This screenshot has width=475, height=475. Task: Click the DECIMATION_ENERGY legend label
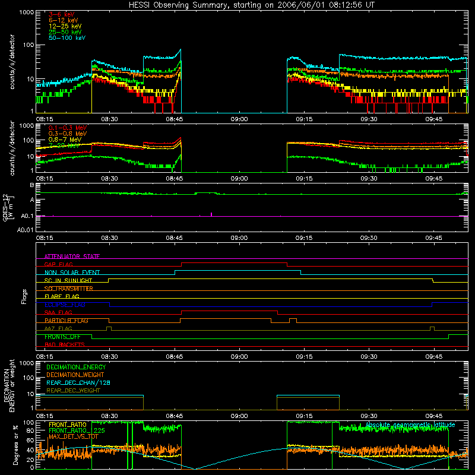click(76, 367)
